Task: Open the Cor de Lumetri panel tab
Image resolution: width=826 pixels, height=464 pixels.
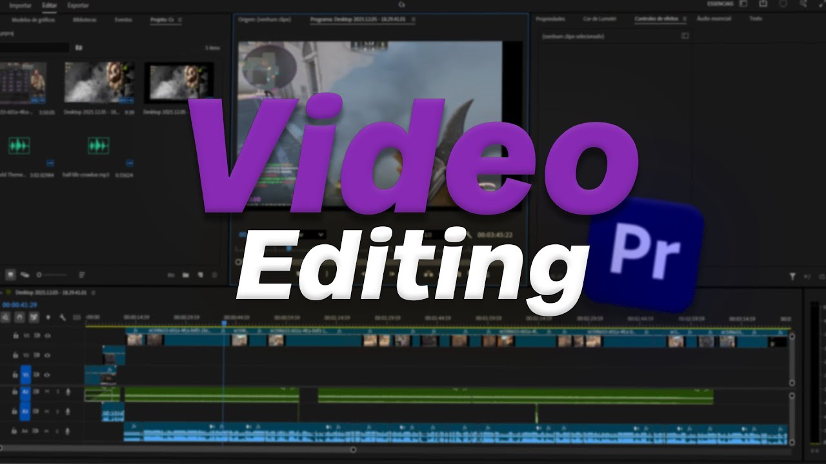Action: (x=599, y=19)
